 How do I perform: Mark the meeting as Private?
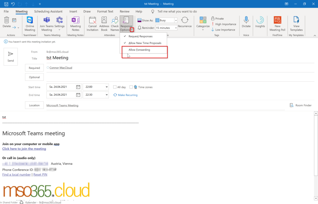tap(217, 18)
